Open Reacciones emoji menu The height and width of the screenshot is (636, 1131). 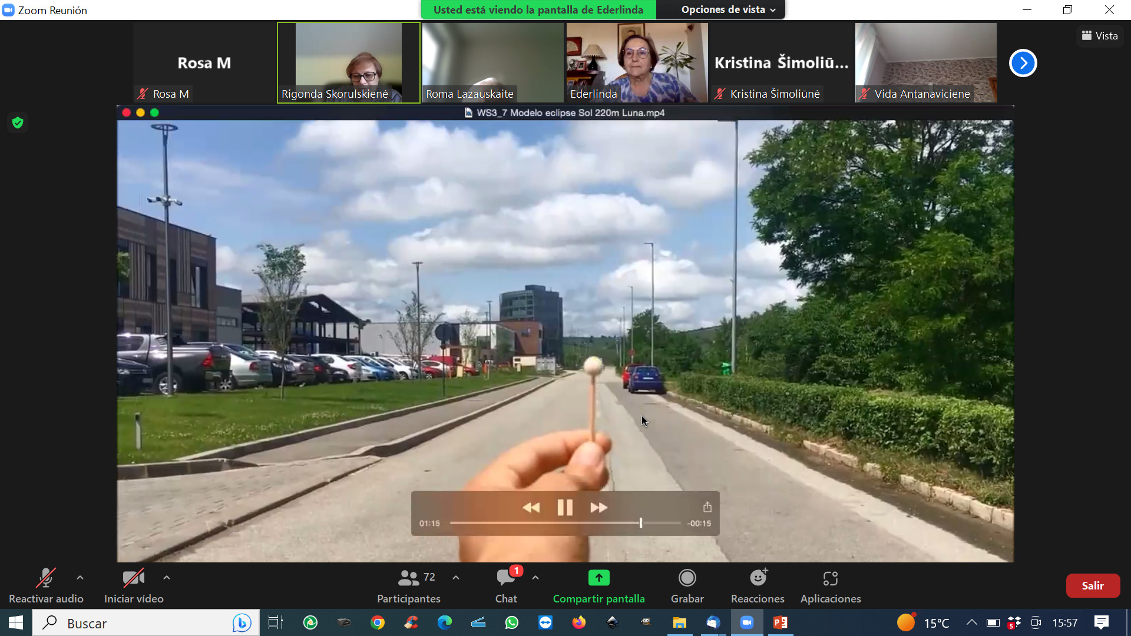(x=758, y=585)
